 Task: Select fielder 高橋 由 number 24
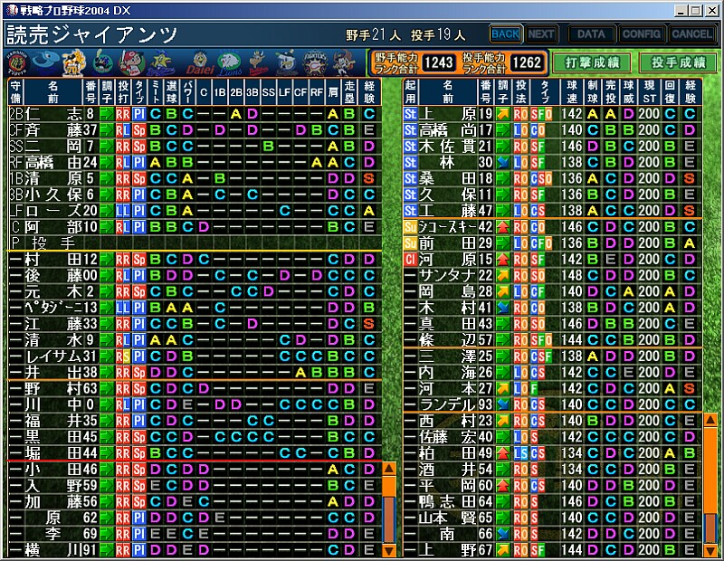tap(195, 163)
